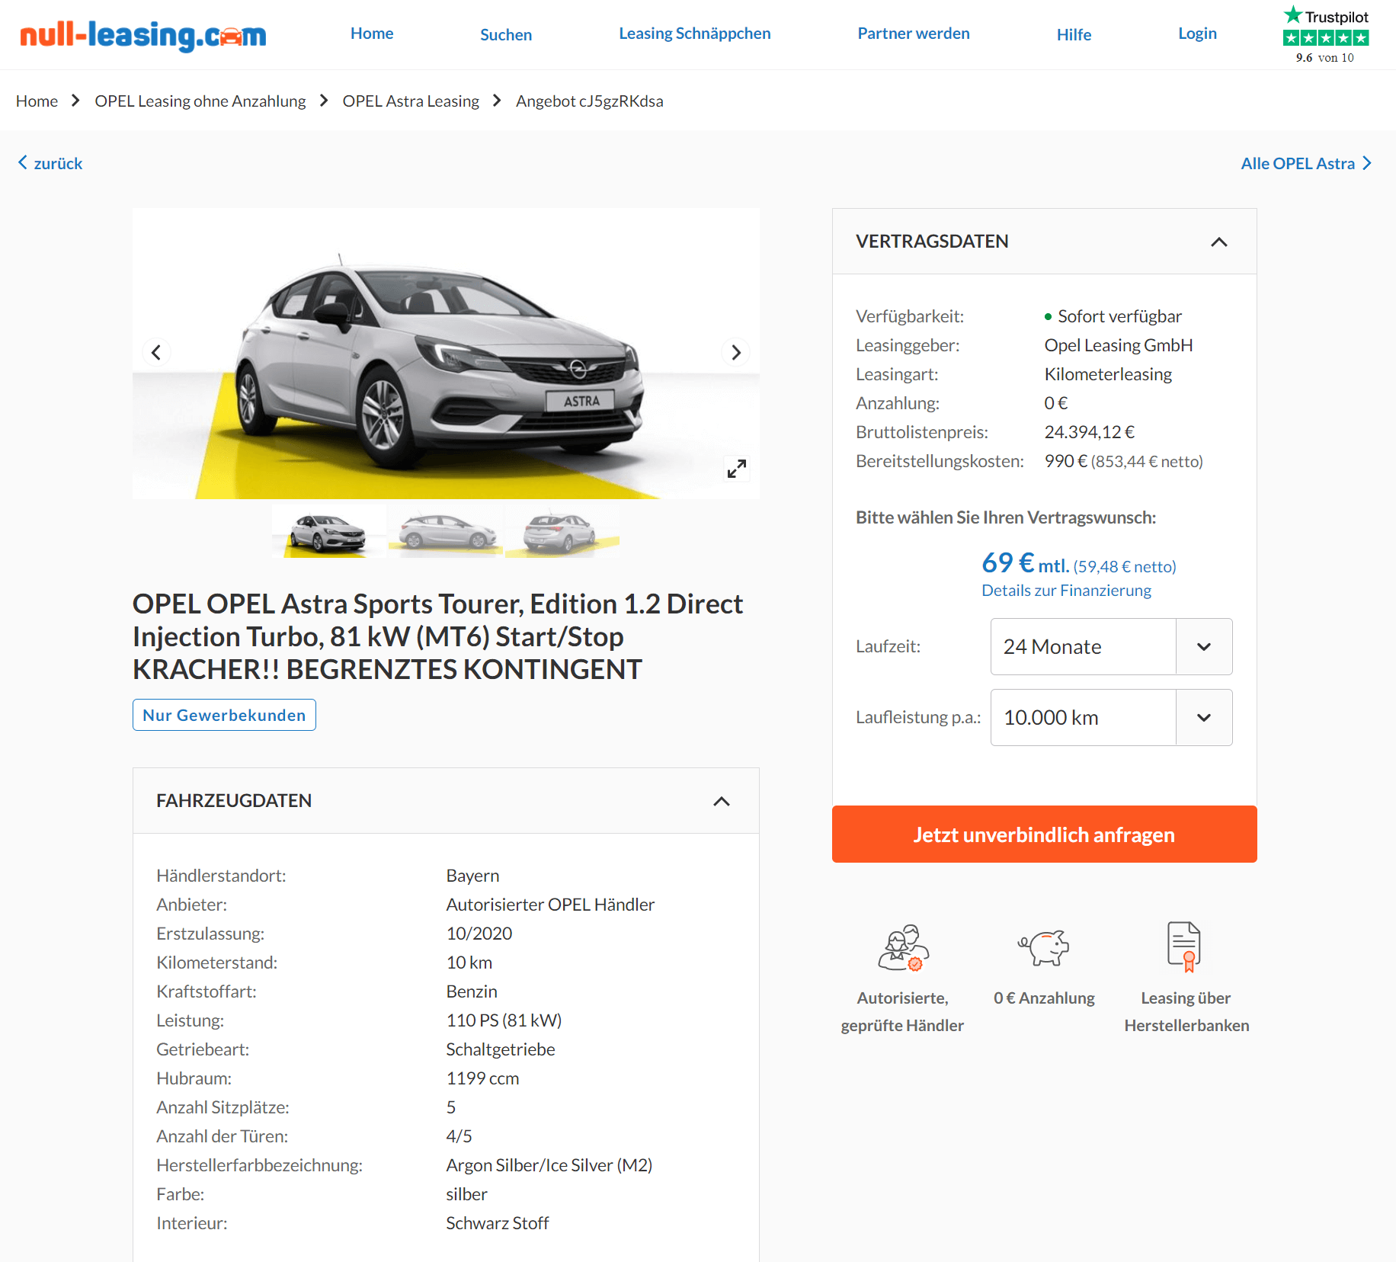
Task: Click the Bruttolistenpreis value 24.394,12 €
Action: (x=1089, y=432)
